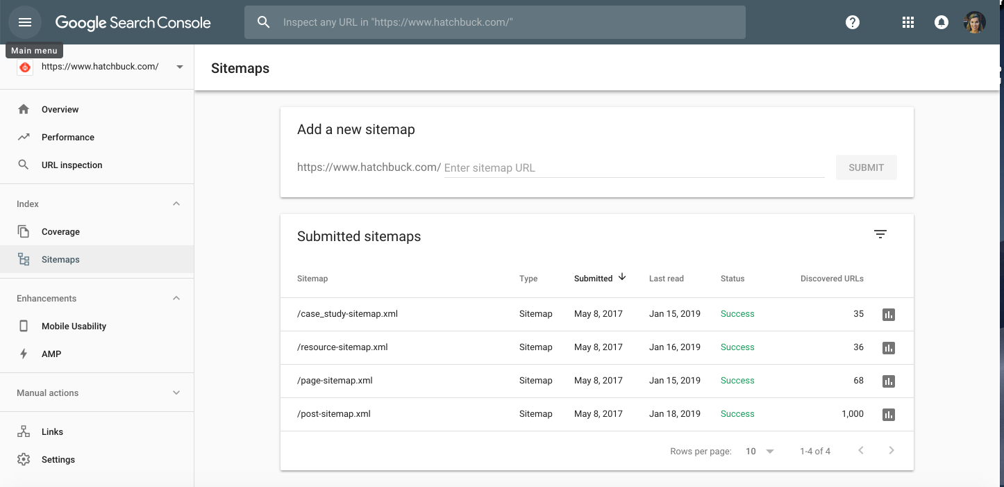Click the AMP lightning bolt icon
The image size is (1004, 487).
pos(24,354)
